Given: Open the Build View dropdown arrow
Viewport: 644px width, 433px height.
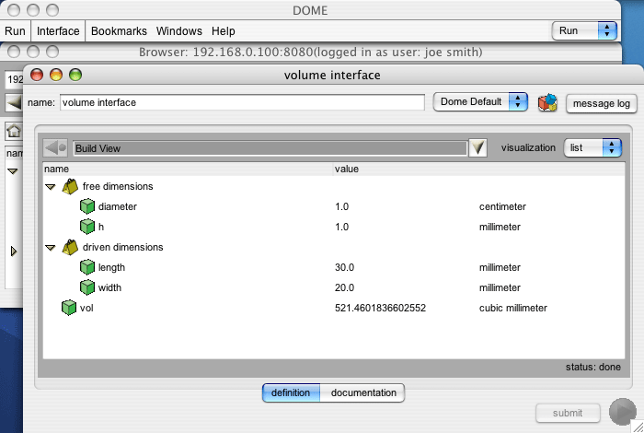Looking at the screenshot, I should tap(477, 148).
